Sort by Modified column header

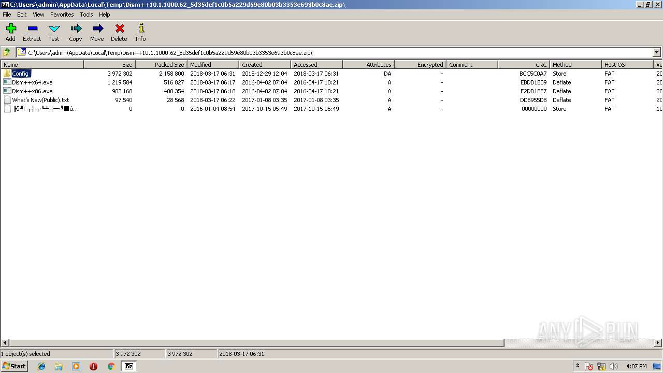tap(213, 65)
